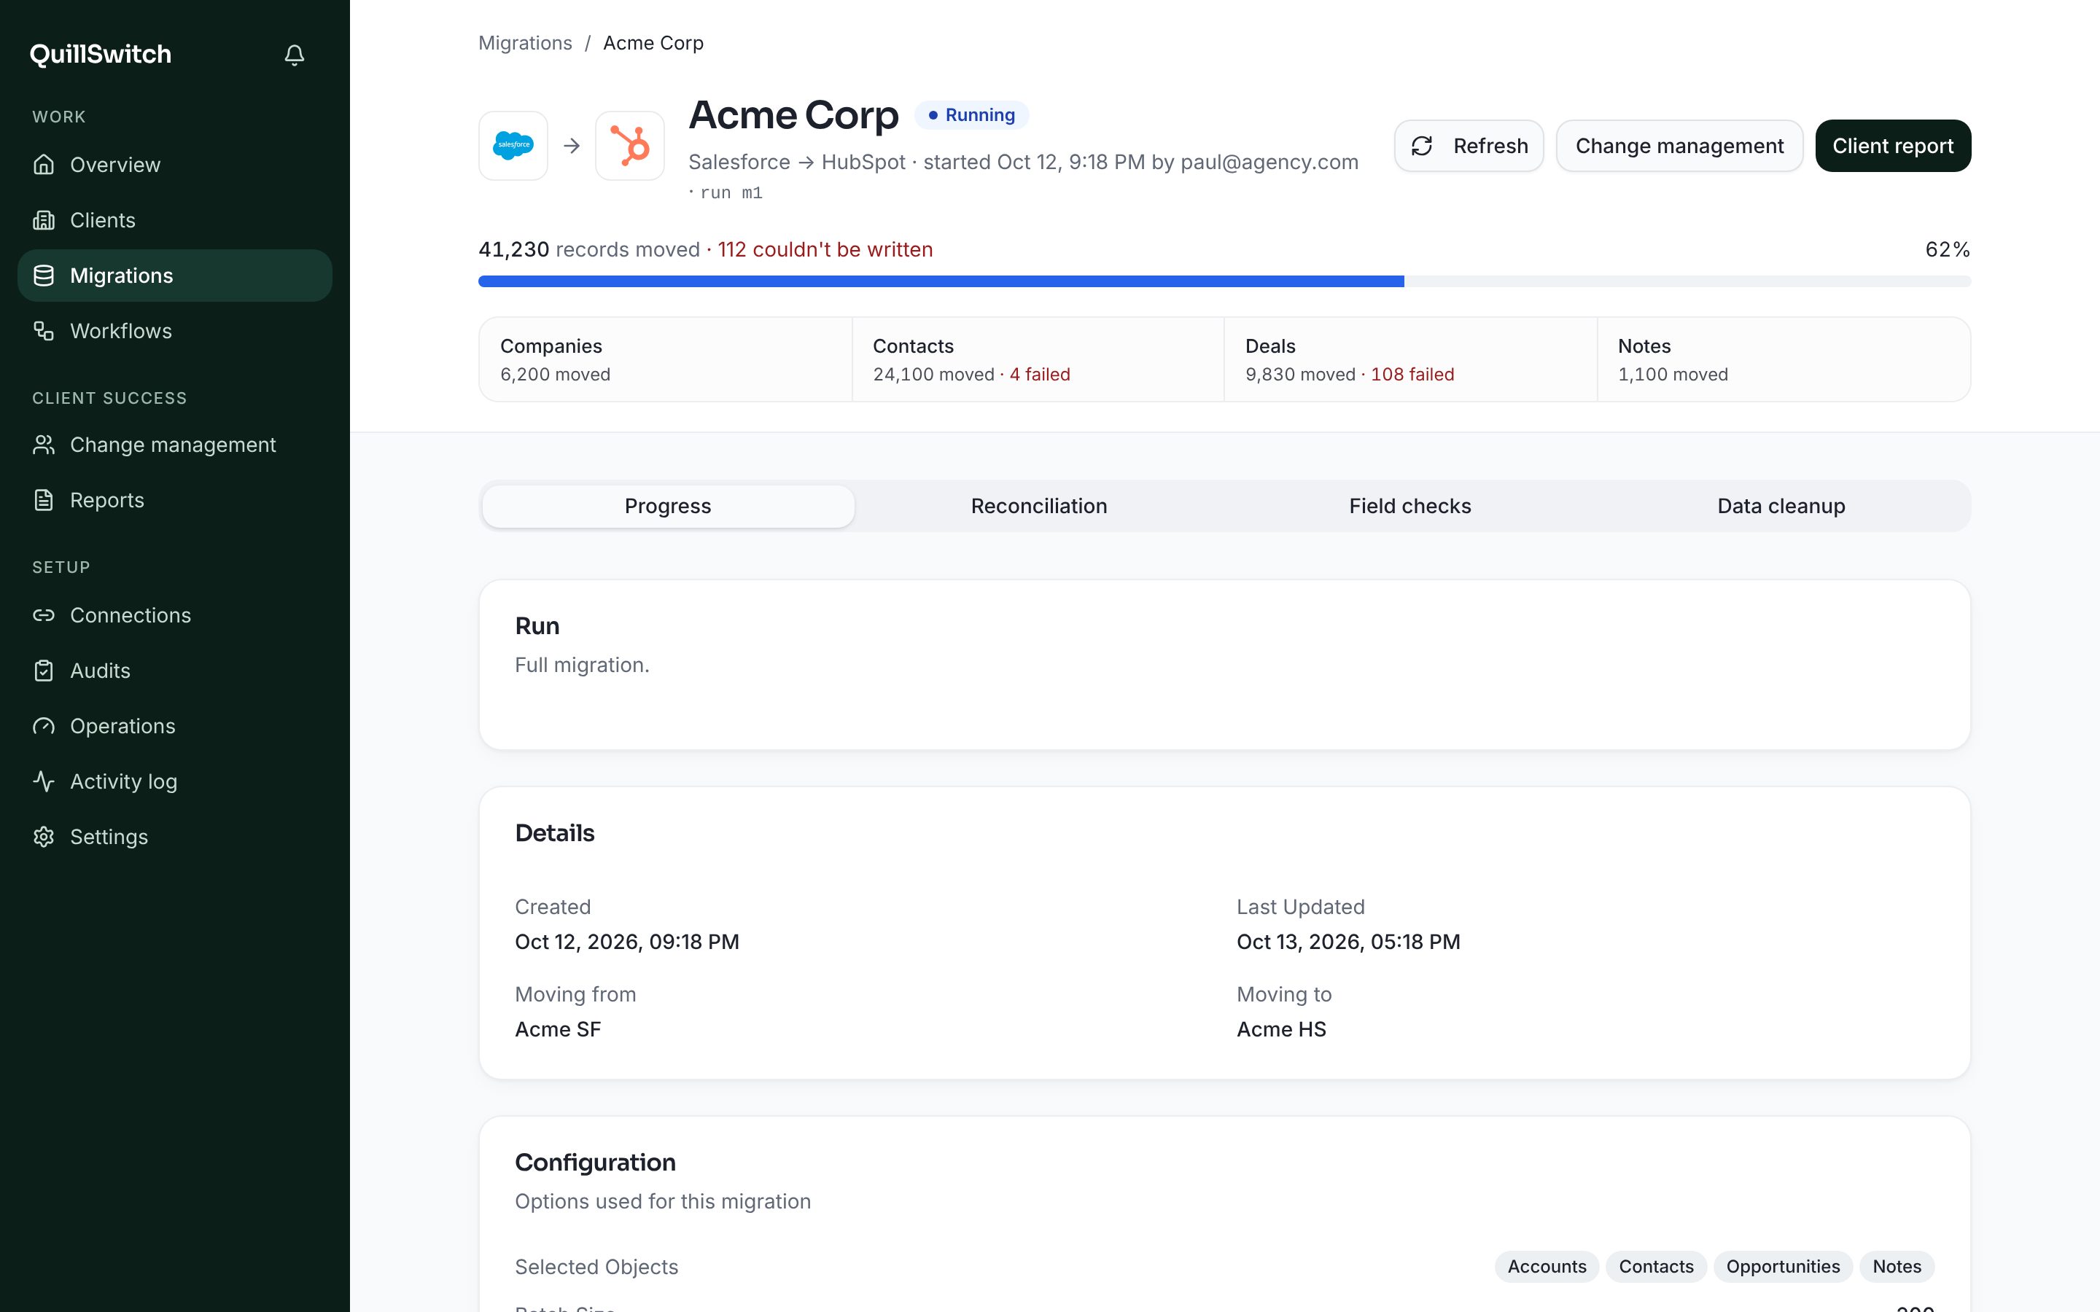Click the Salesforce source logo
This screenshot has height=1312, width=2100.
513,146
